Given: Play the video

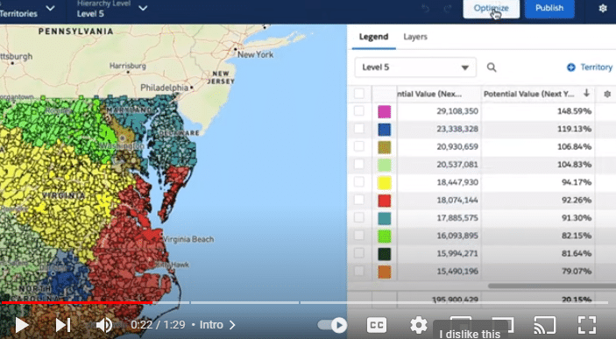Looking at the screenshot, I should click(x=21, y=325).
